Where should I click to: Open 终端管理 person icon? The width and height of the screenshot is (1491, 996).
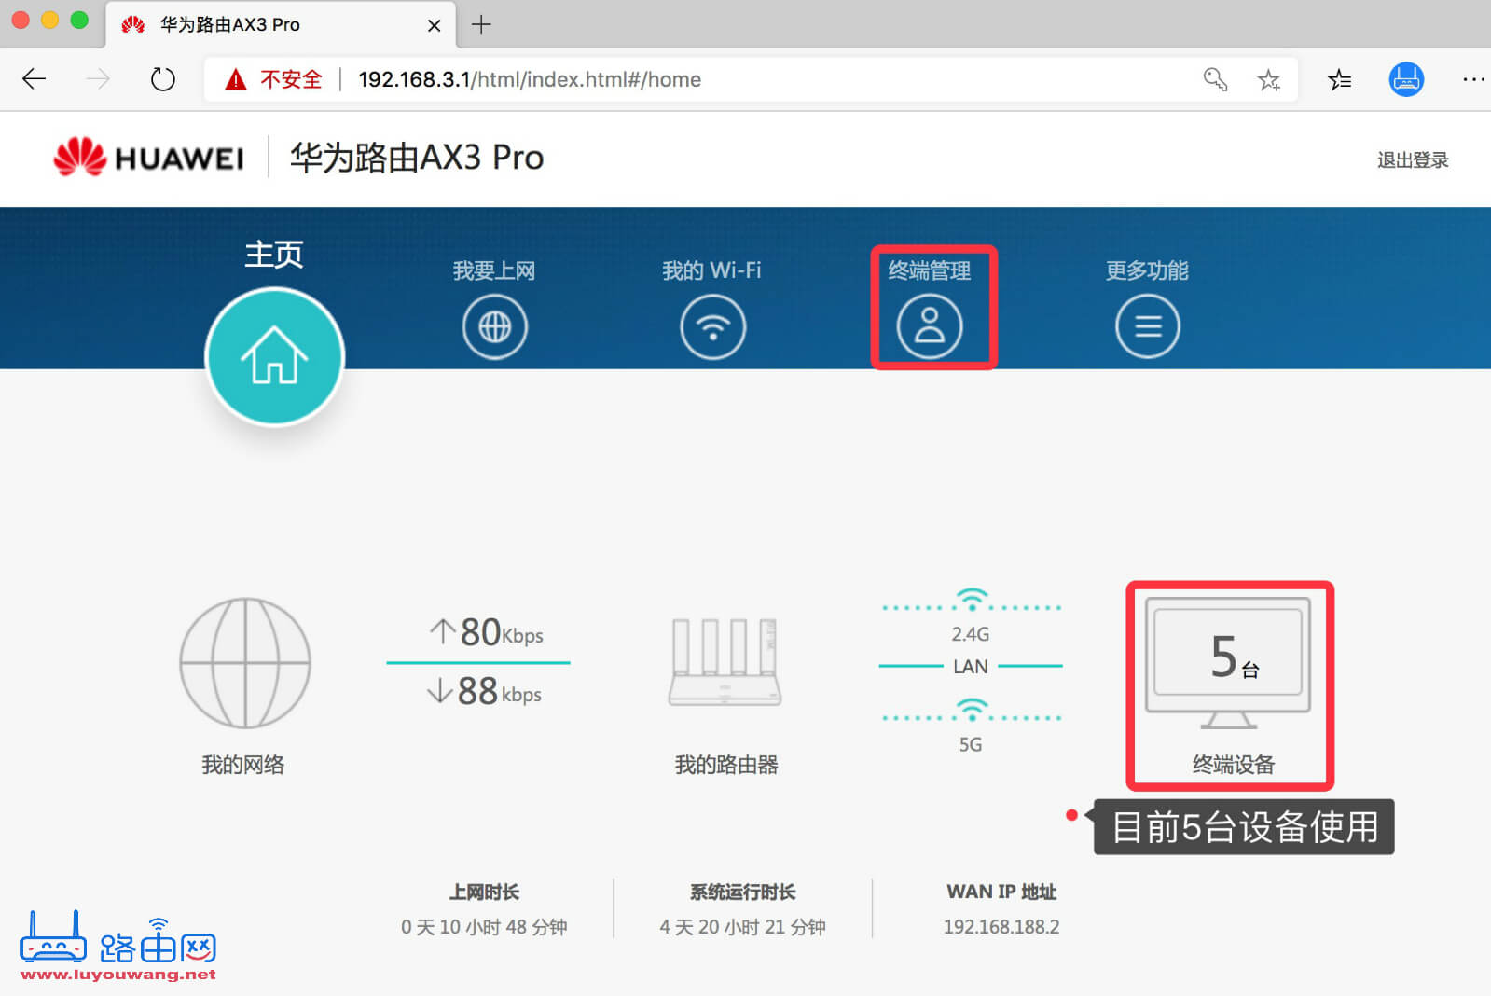coord(930,326)
